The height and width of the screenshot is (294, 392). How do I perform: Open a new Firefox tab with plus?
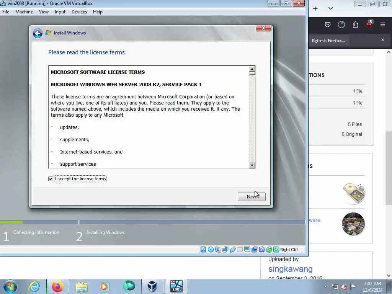tap(315, 9)
